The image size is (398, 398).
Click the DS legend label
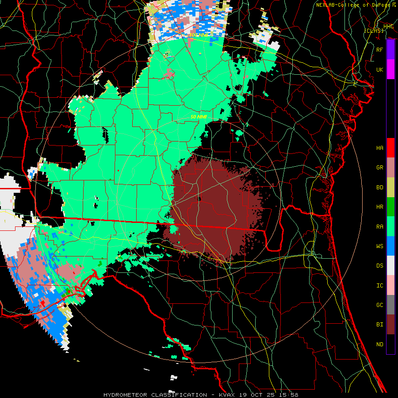(x=379, y=265)
